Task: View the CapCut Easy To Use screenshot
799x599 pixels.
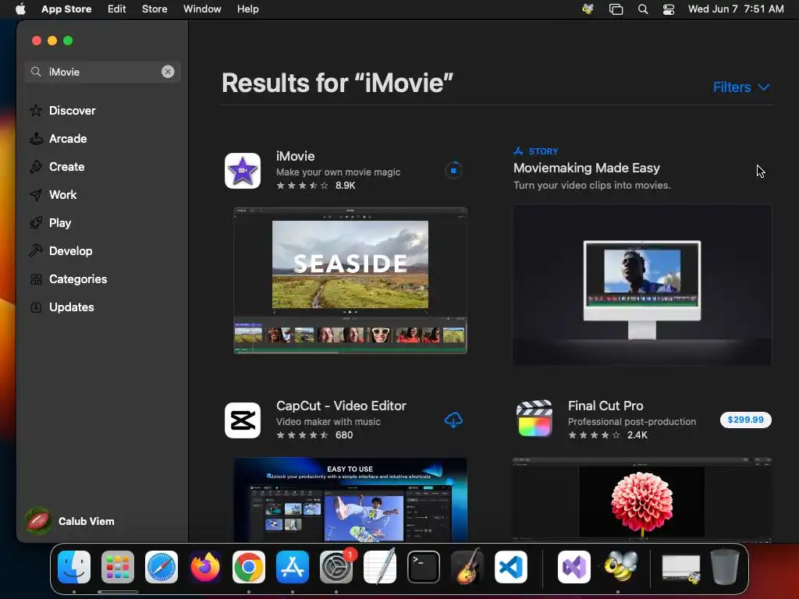Action: (350, 500)
